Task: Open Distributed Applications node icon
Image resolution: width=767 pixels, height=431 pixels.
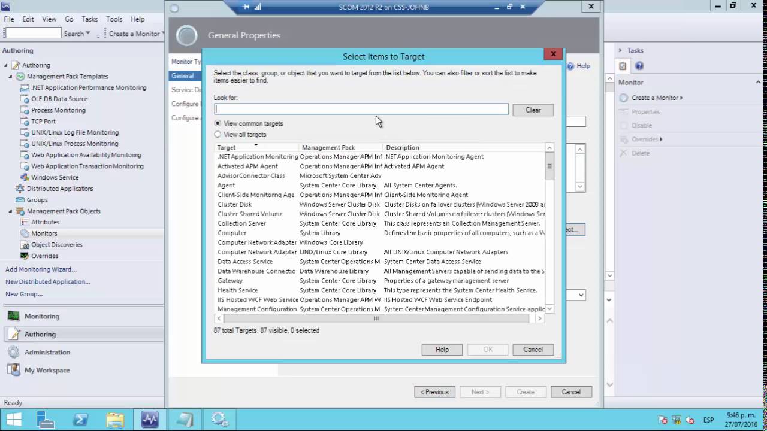Action: [20, 189]
